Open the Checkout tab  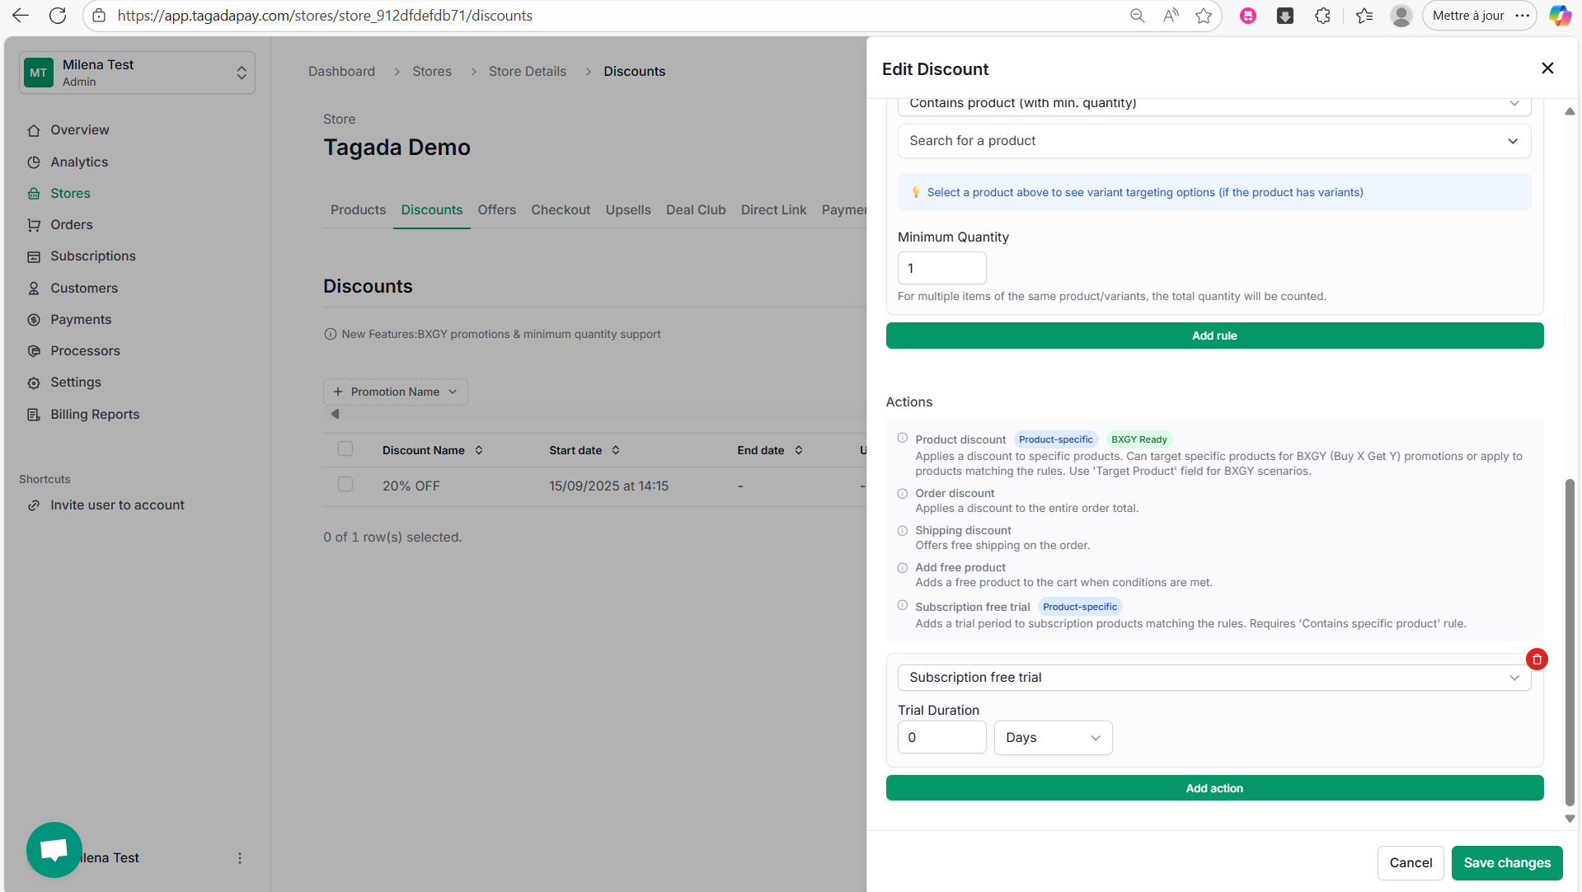561,210
